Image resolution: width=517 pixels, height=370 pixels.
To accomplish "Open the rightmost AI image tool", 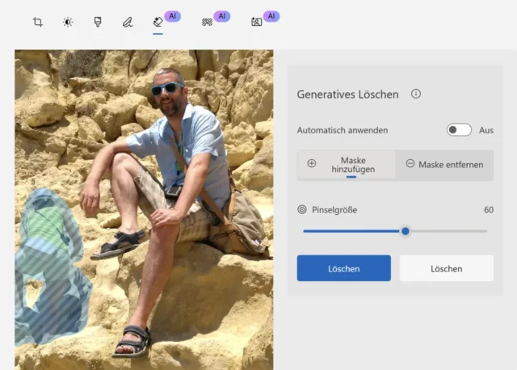I will point(256,22).
